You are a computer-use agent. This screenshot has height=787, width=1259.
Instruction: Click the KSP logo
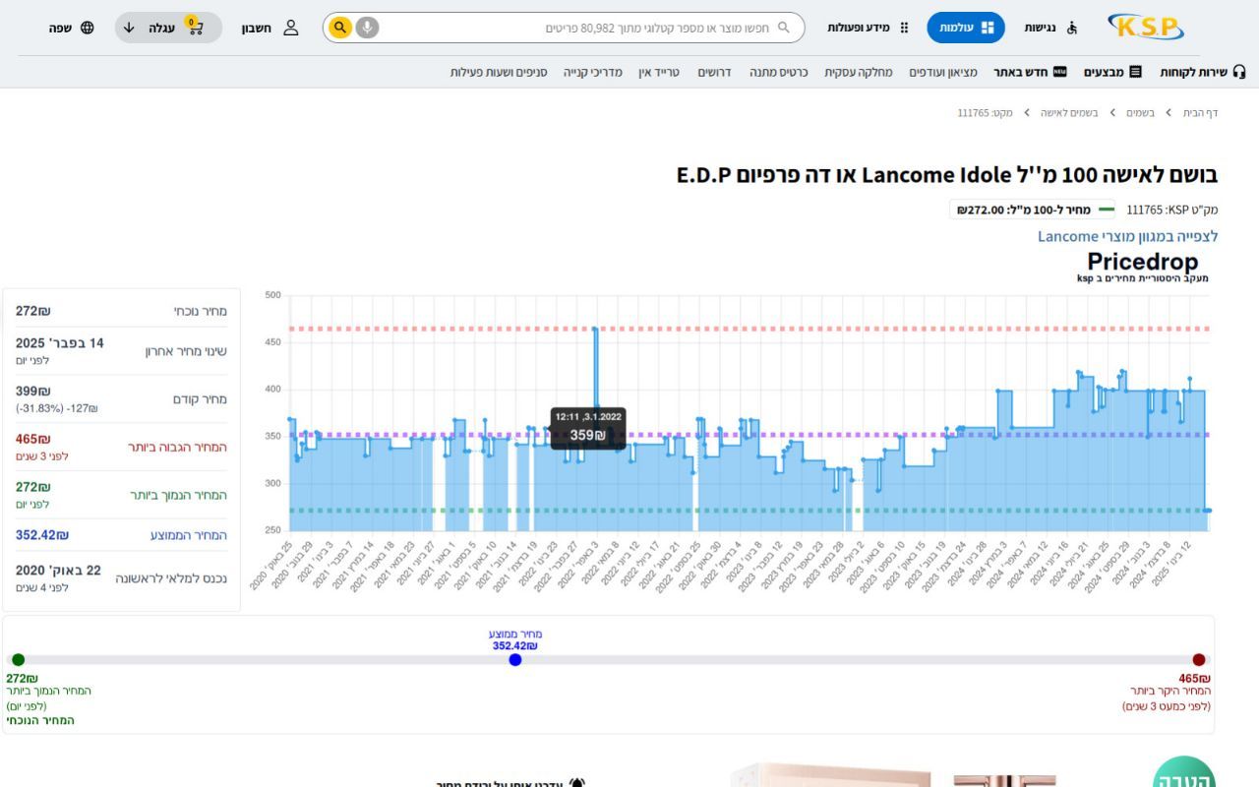1146,27
